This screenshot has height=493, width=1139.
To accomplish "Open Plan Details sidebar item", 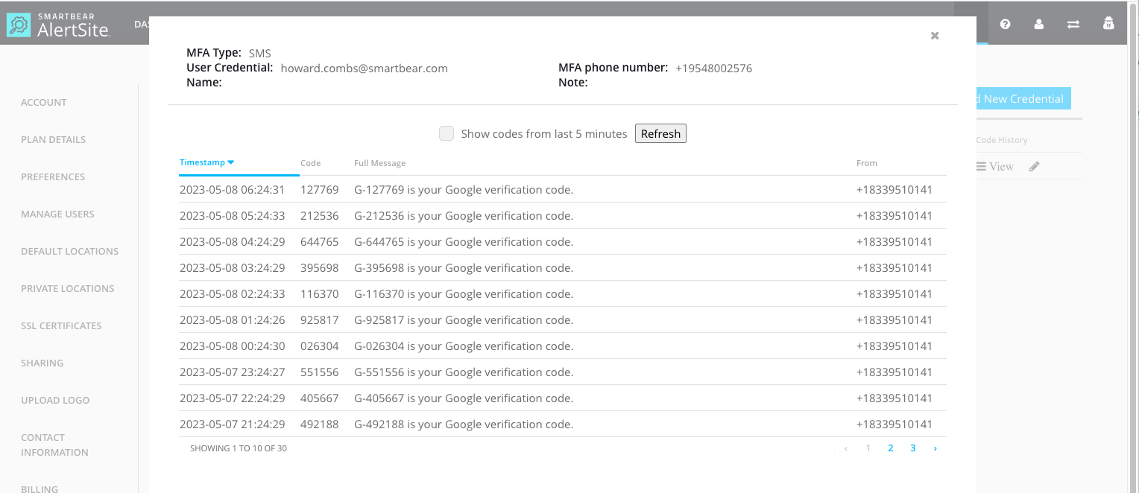I will 53,139.
